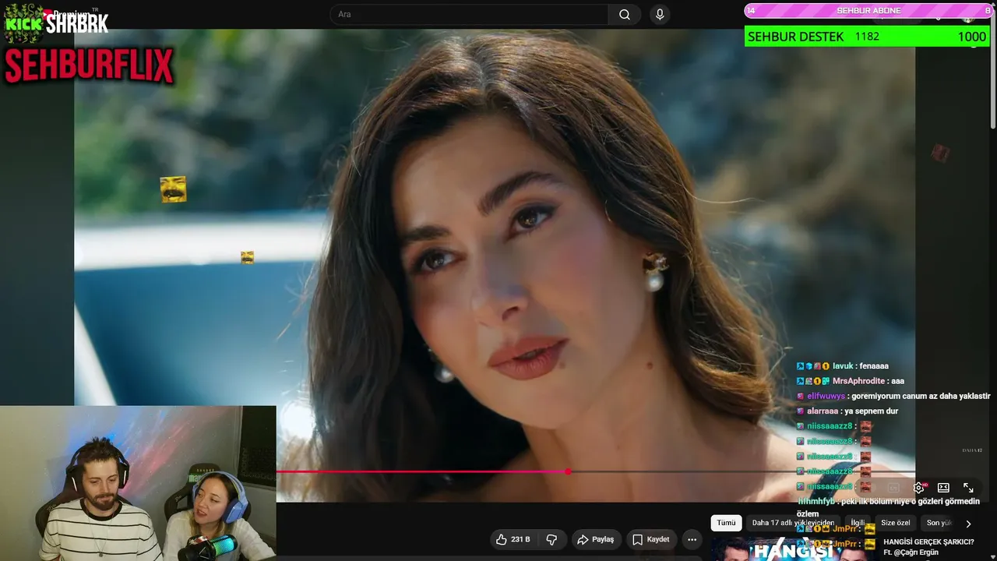The image size is (997, 561).
Task: Click the KICK logo in the corner
Action: (23, 23)
